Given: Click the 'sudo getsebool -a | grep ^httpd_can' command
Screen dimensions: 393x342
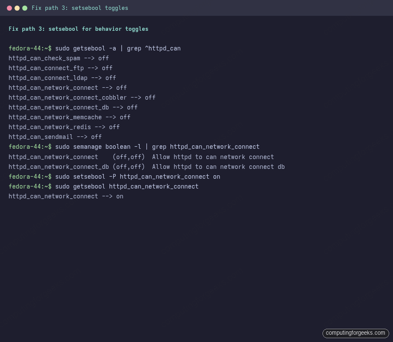Looking at the screenshot, I should [x=118, y=48].
